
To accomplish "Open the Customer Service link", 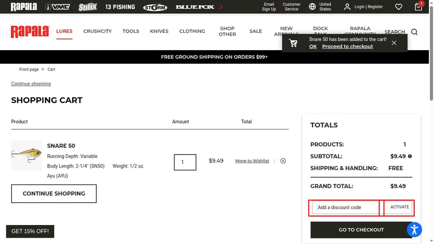I will coord(292,7).
